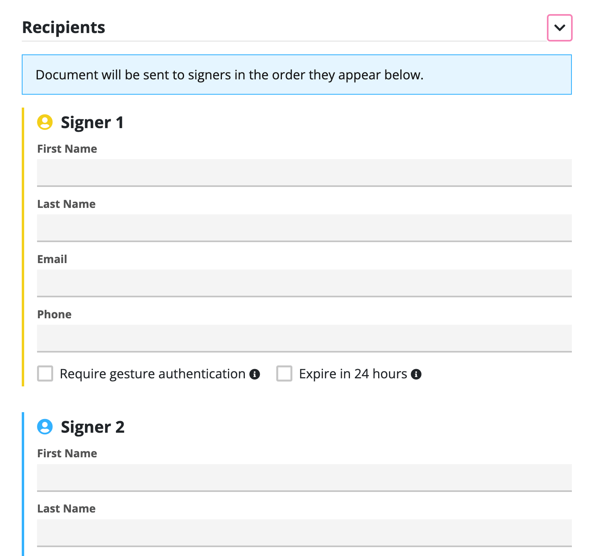Click the Signer 2 label
Screen dimensions: 592x556
pos(93,427)
